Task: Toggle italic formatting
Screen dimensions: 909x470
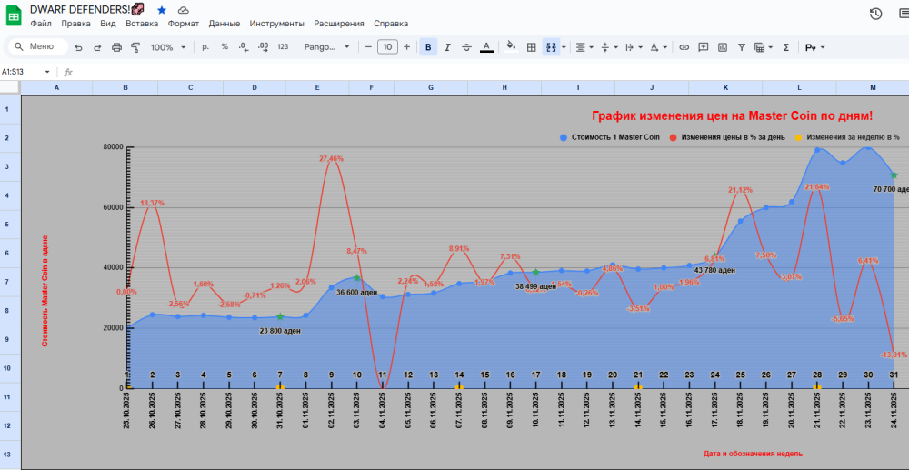Action: 447,47
